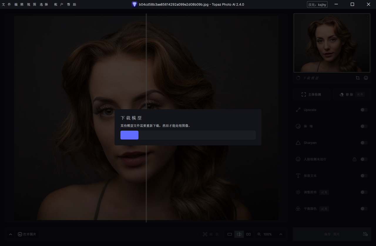Click the lock icon on face detection row
The width and height of the screenshot is (376, 246).
(355, 159)
